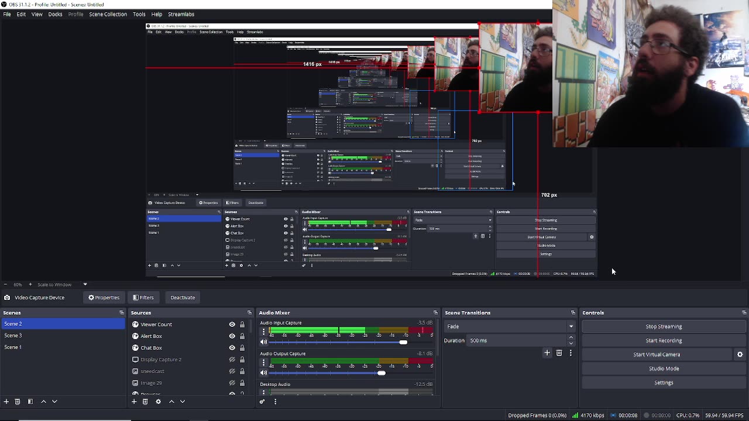Configure virtual camera with gear icon

pyautogui.click(x=740, y=354)
